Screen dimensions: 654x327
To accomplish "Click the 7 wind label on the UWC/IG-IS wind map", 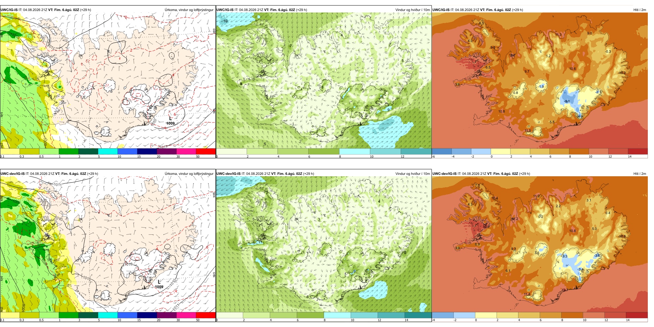I will point(291,46).
